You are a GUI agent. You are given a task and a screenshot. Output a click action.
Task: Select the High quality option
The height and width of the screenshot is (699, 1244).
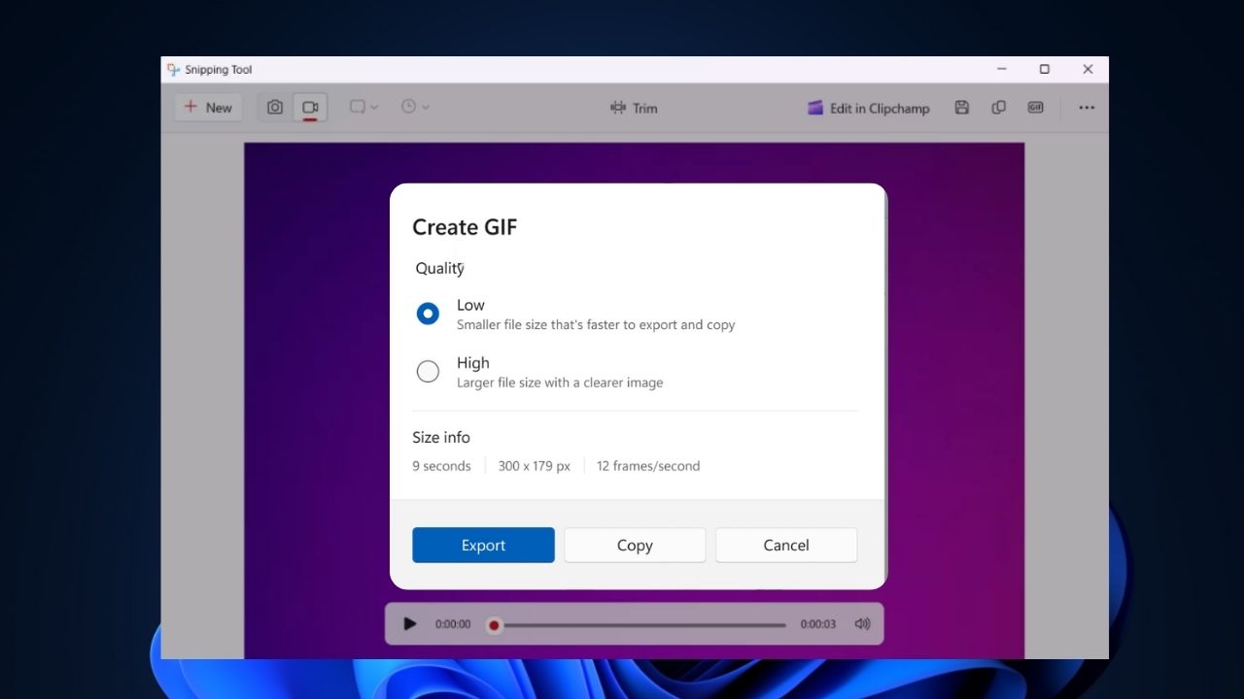[x=428, y=371]
